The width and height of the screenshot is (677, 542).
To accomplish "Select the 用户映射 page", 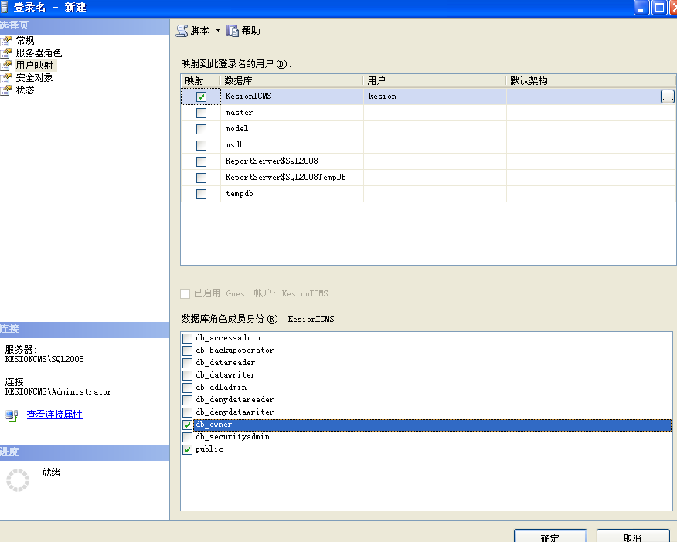I will 35,65.
